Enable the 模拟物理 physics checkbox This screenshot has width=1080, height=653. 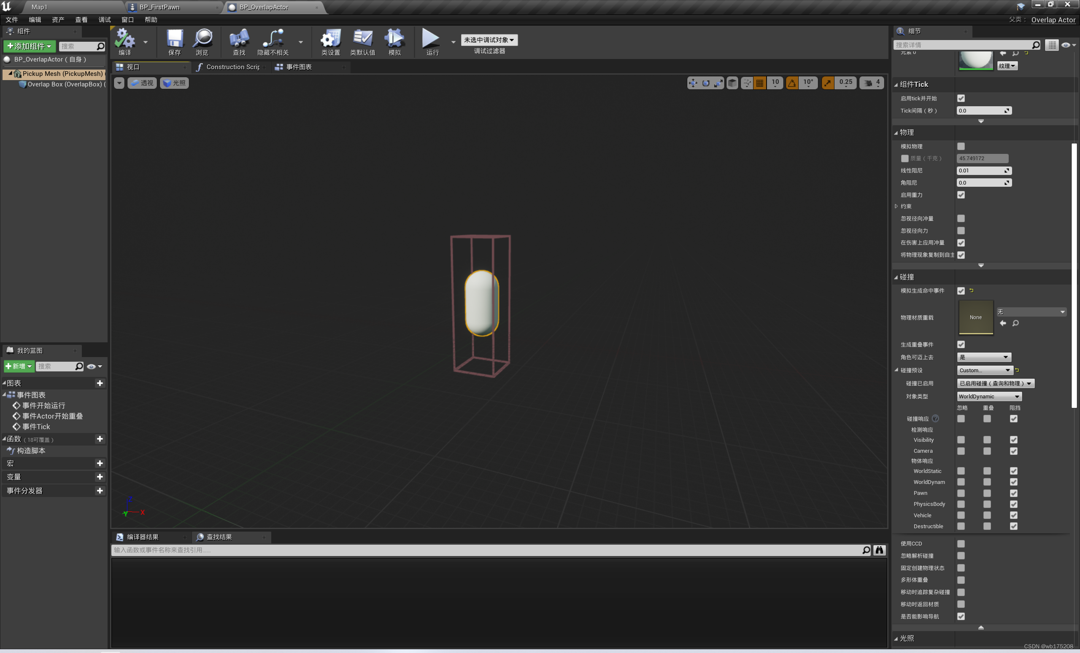[x=961, y=146]
